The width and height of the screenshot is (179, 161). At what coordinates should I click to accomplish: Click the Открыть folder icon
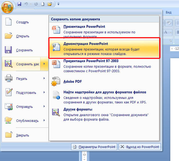8,36
